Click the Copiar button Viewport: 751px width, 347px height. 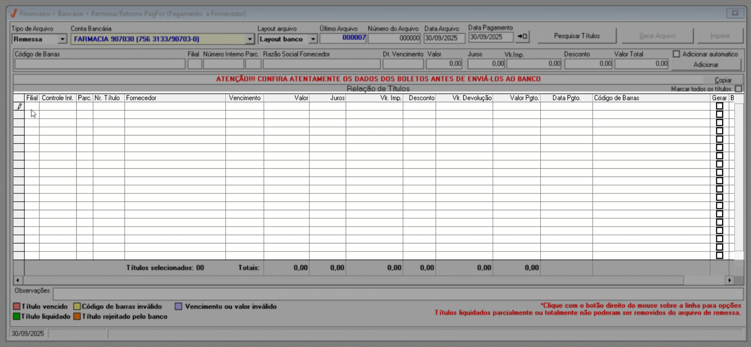pyautogui.click(x=723, y=80)
